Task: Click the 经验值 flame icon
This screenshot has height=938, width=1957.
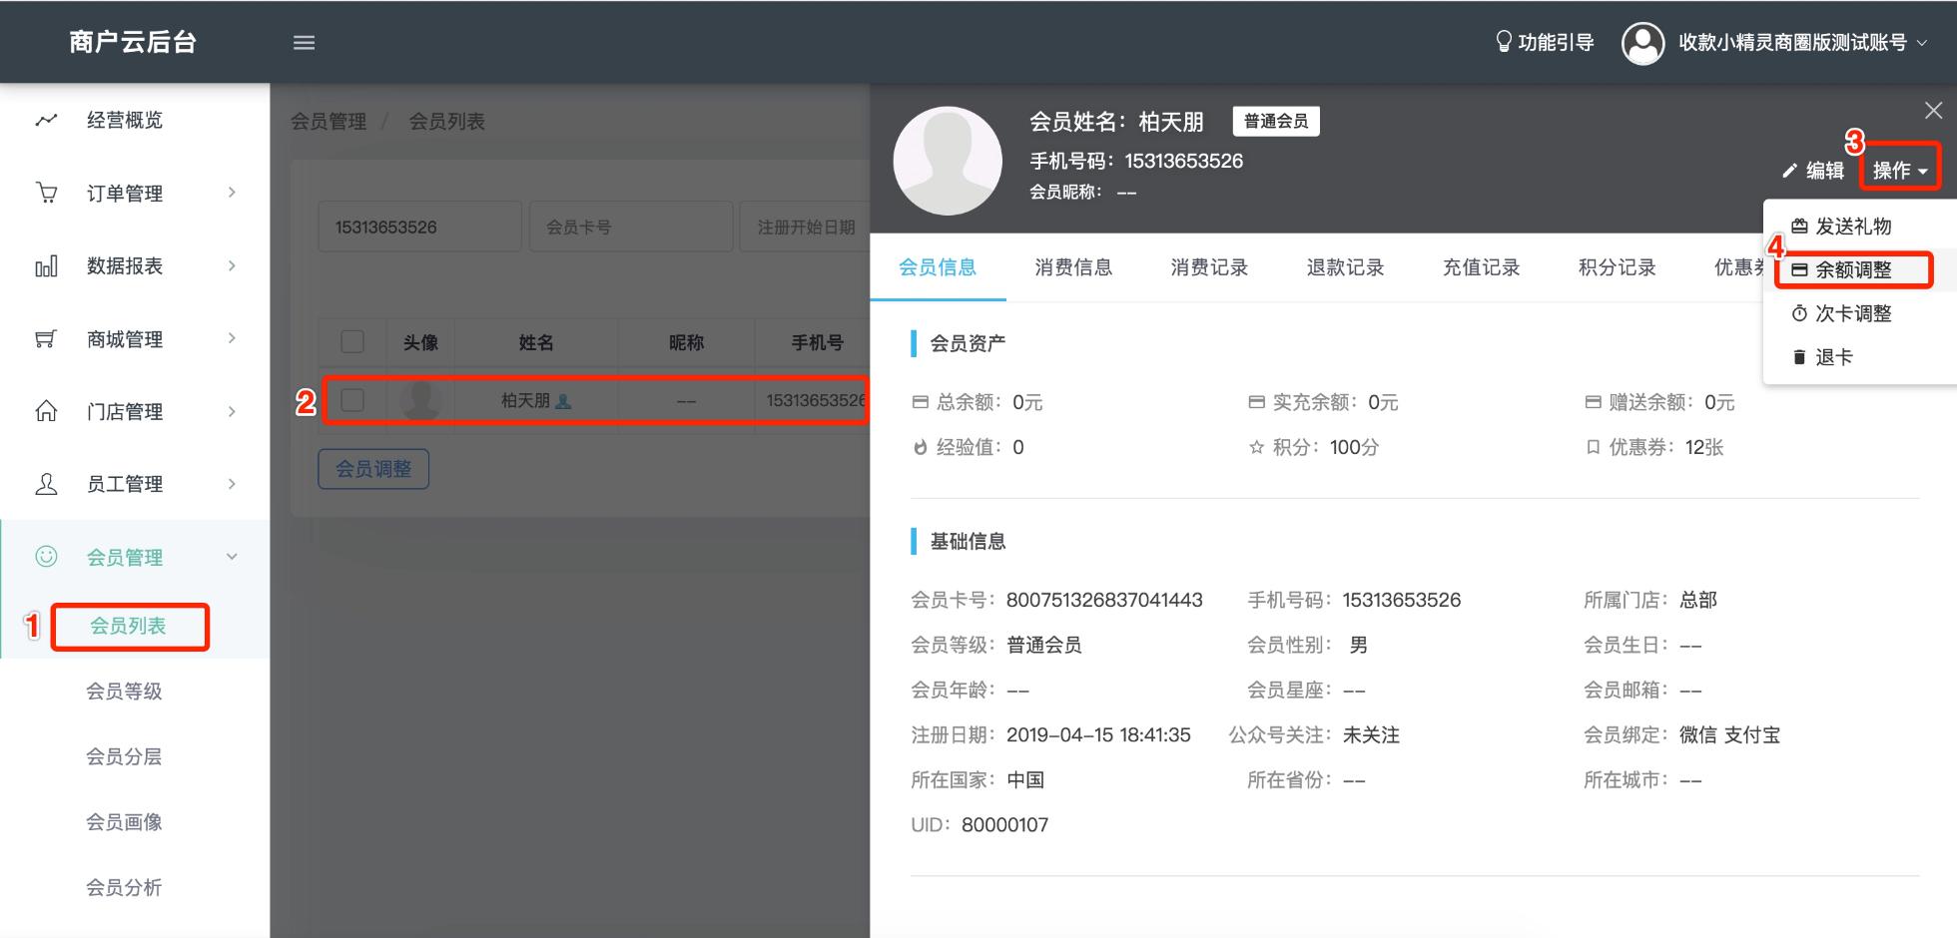Action: pos(920,447)
